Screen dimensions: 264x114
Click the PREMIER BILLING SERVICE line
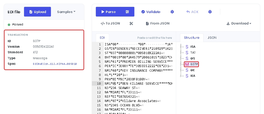[138, 62]
